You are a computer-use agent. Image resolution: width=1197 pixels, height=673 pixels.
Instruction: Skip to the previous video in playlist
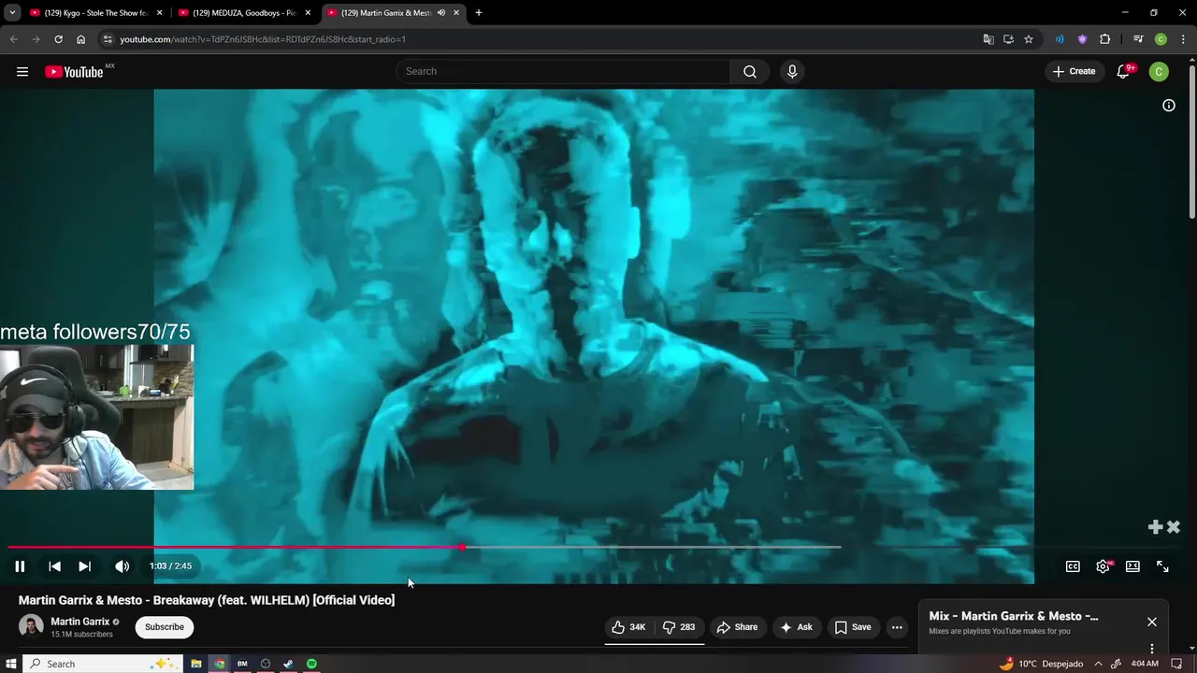point(54,566)
